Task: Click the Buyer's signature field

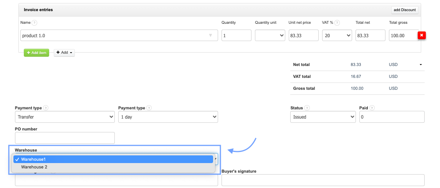Action: point(323,180)
